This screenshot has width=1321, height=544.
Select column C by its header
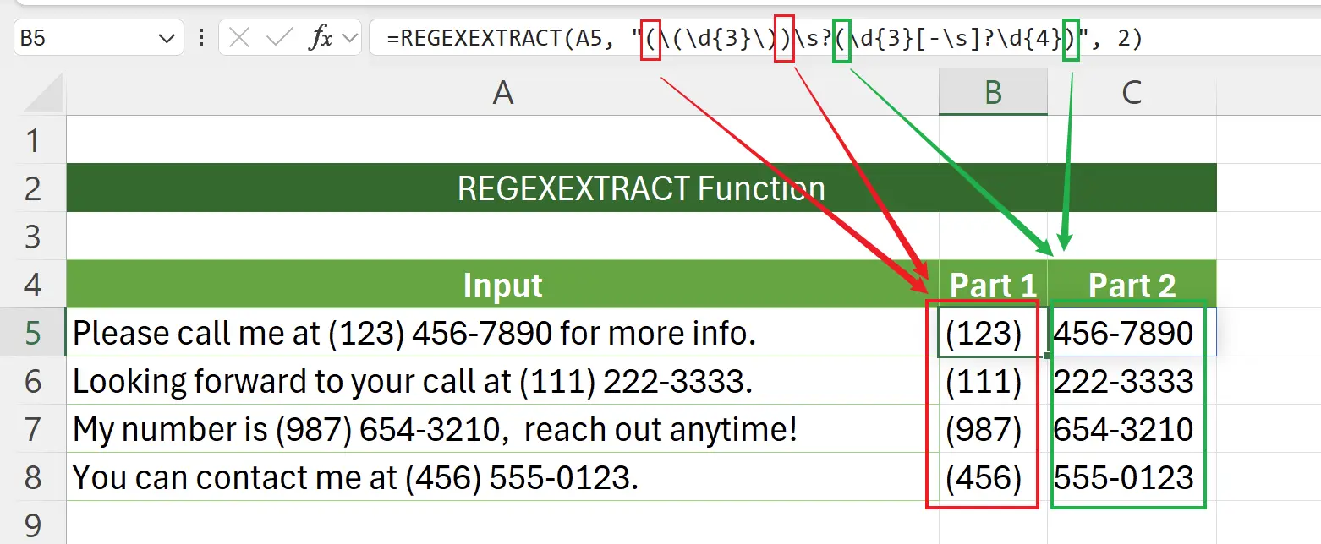click(x=1132, y=93)
